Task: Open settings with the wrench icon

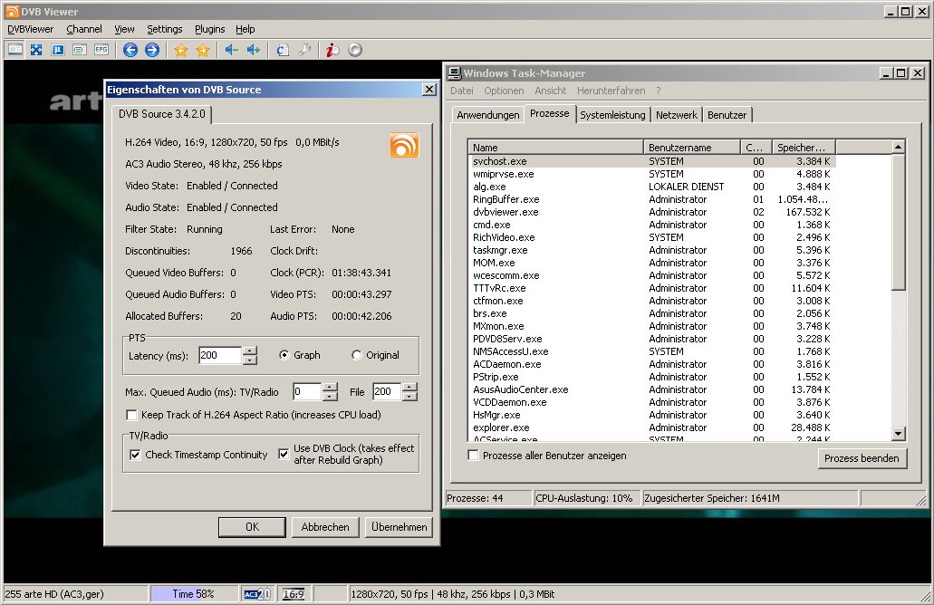Action: coord(304,51)
